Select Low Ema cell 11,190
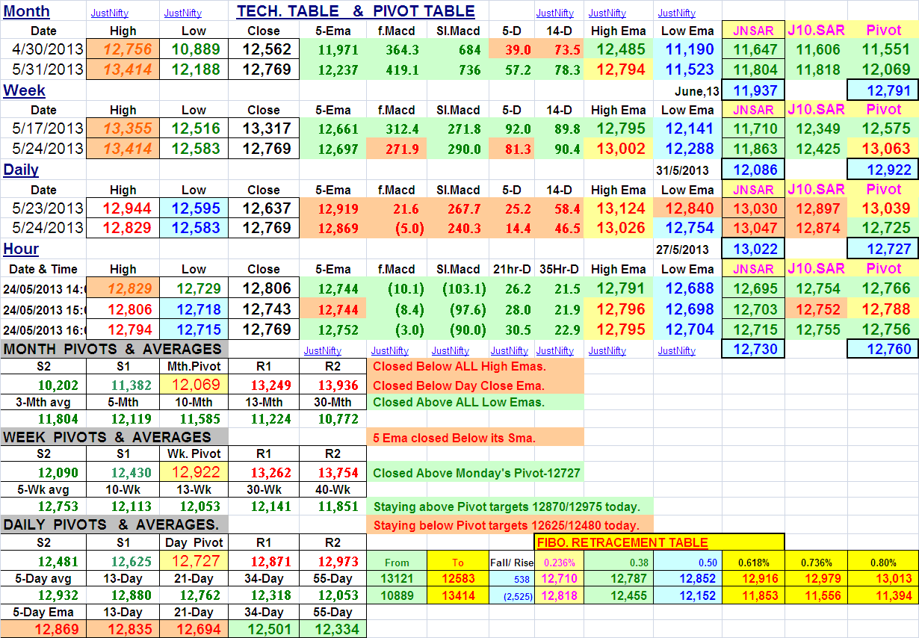 pyautogui.click(x=688, y=49)
